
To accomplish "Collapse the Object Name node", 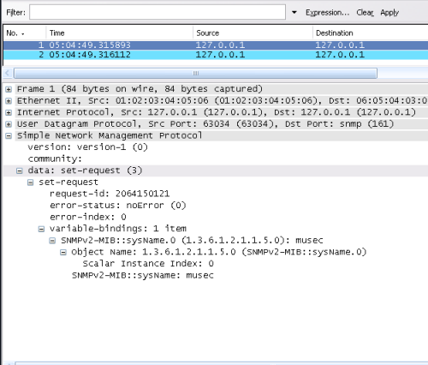I will click(63, 253).
